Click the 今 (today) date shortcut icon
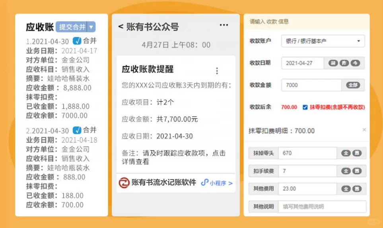This screenshot has width=383, height=228. click(x=356, y=63)
